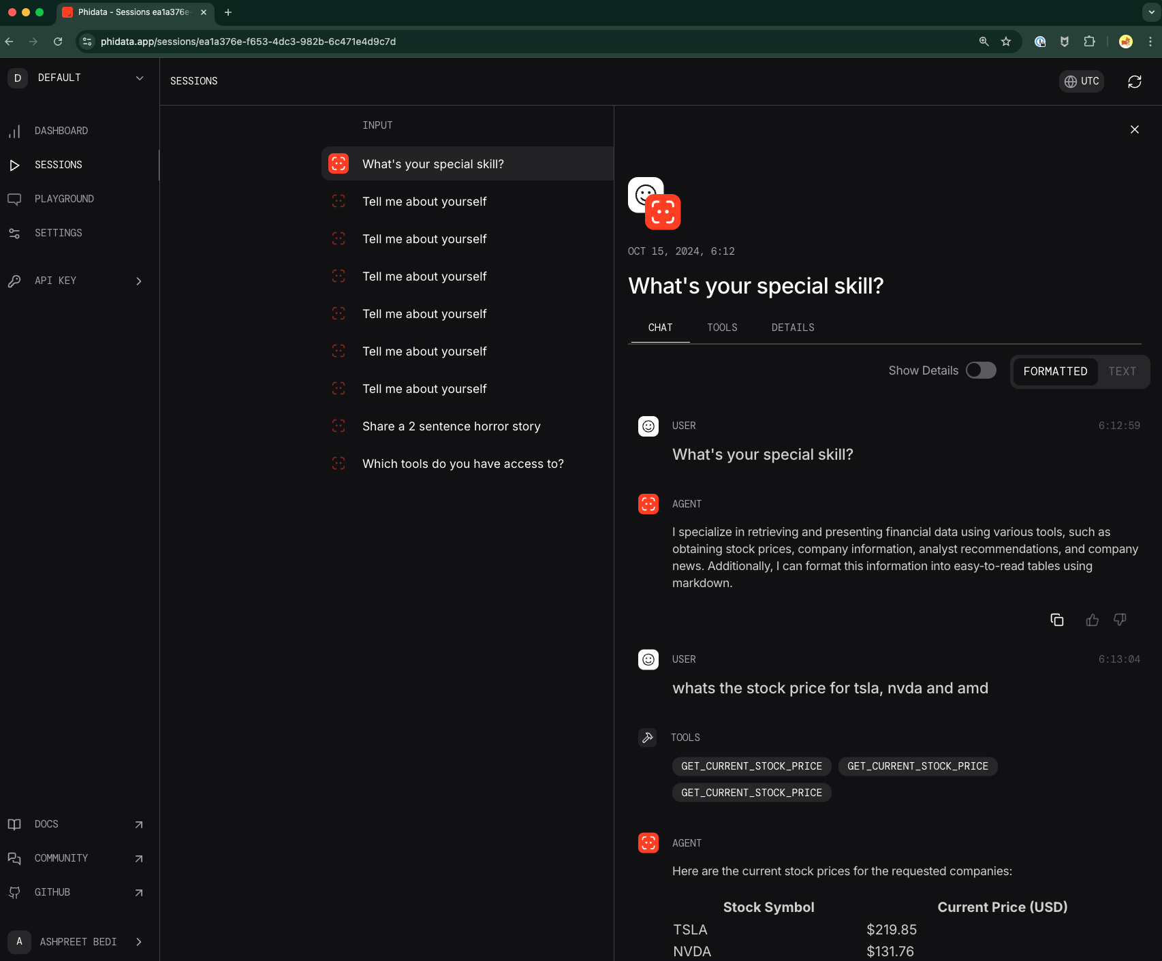The image size is (1162, 961).
Task: Copy the agent's response to clipboard
Action: coord(1056,620)
